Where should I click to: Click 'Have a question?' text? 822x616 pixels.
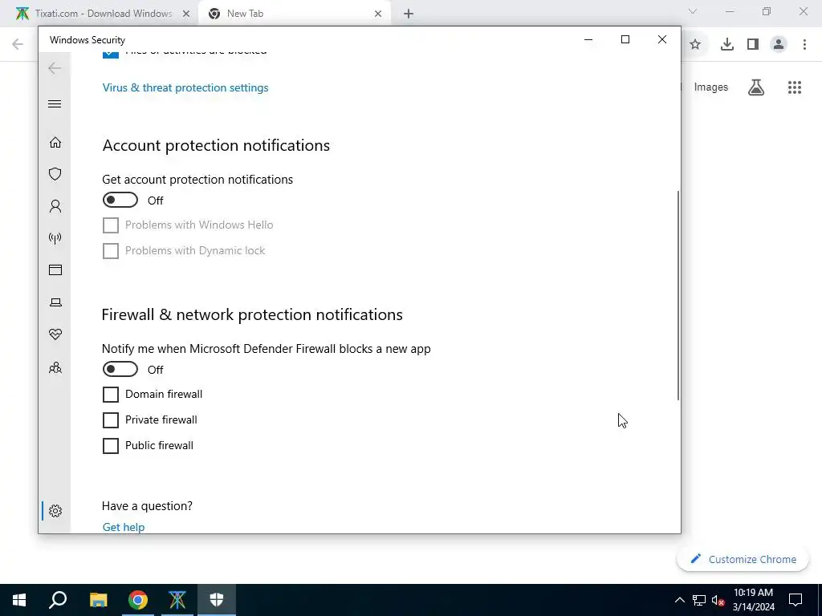coord(148,506)
